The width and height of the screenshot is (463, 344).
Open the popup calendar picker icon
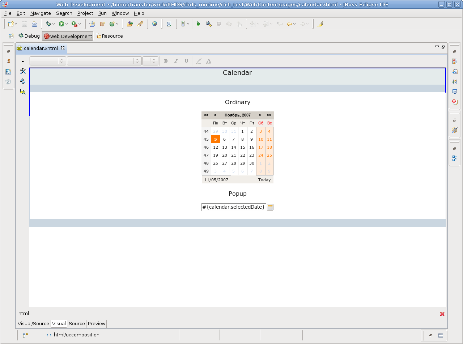tap(270, 207)
